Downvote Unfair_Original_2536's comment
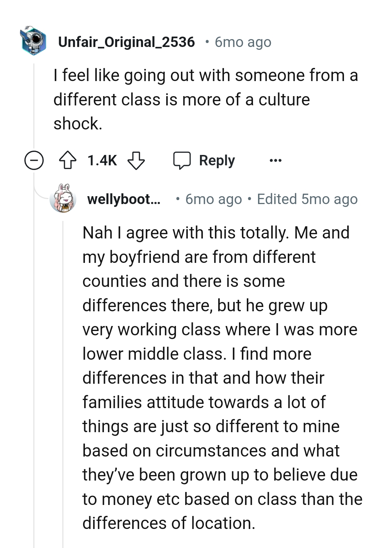 136,160
